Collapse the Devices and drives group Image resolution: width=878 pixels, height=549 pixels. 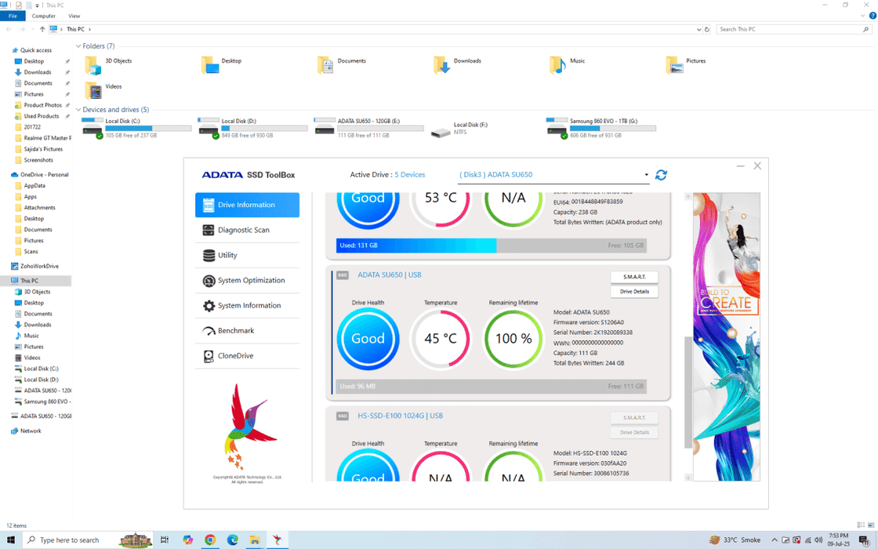[x=78, y=110]
